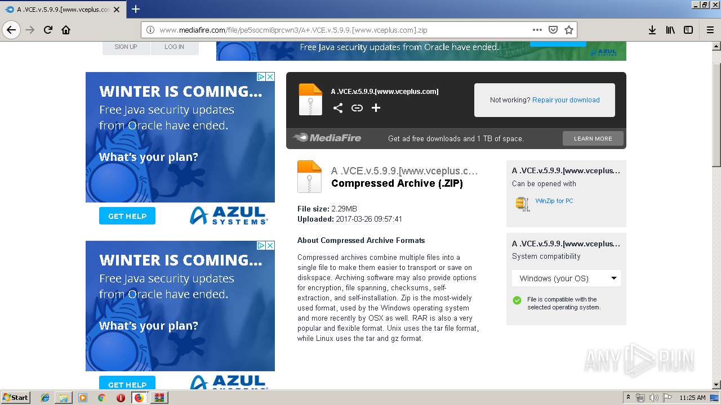Screen dimensions: 721x405
Task: Switch to Firefox in the taskbar
Action: point(139,398)
